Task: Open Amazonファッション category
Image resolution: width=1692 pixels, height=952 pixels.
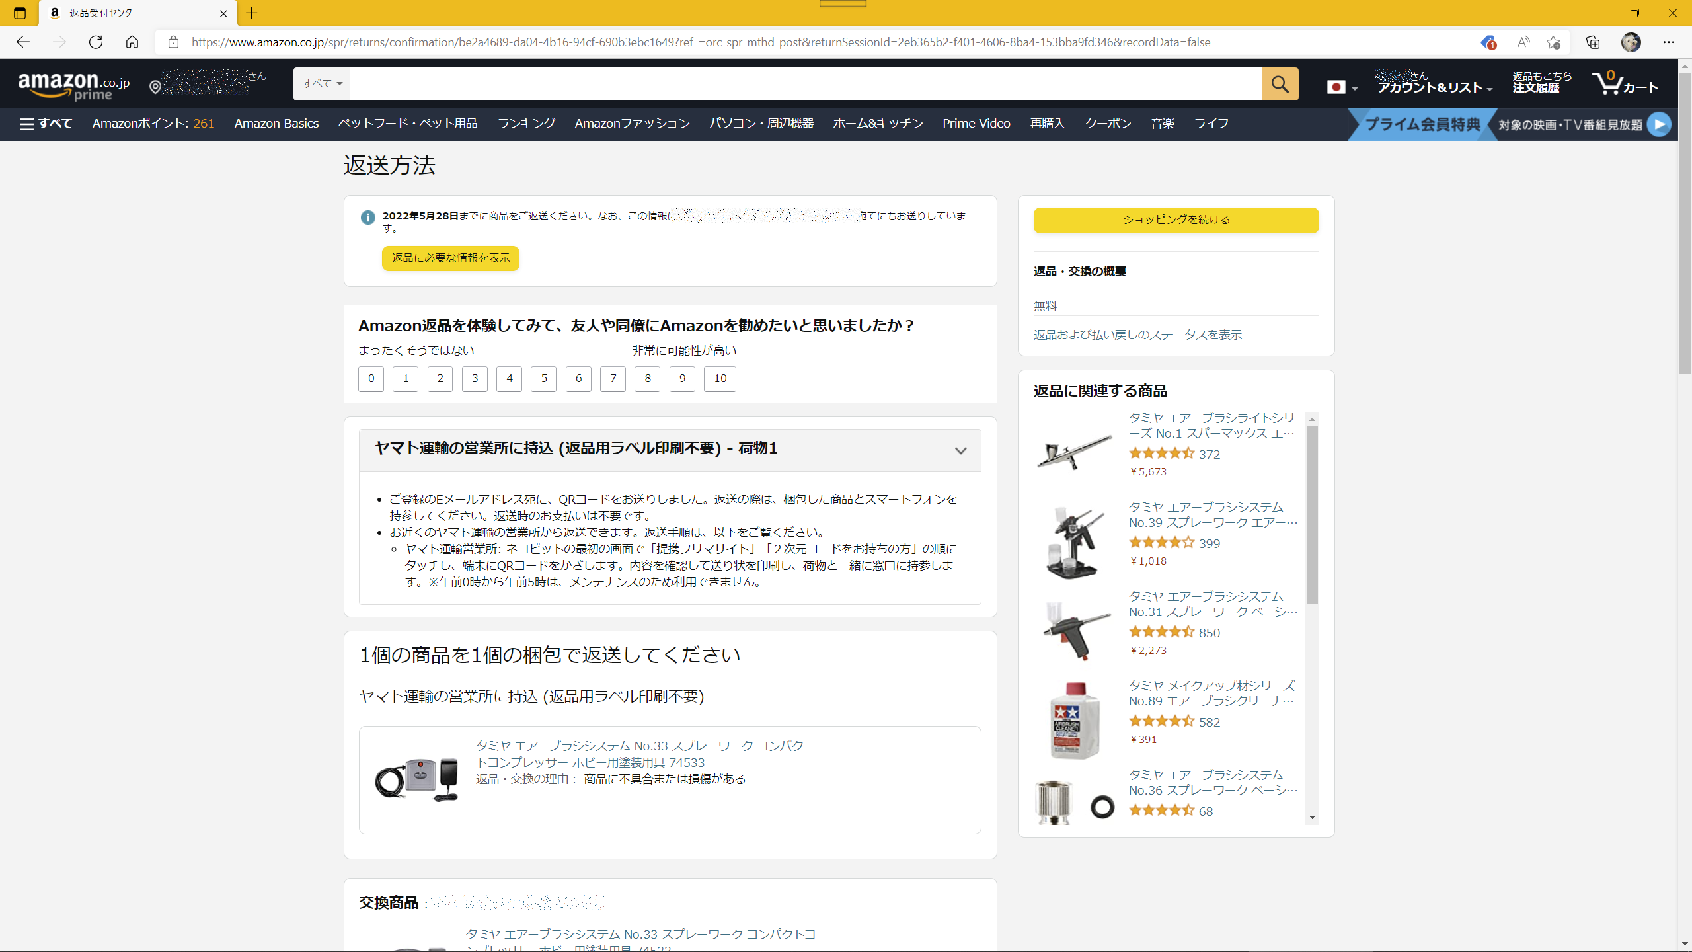Action: click(632, 124)
